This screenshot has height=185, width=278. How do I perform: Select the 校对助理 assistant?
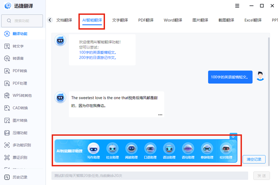(x=226, y=151)
